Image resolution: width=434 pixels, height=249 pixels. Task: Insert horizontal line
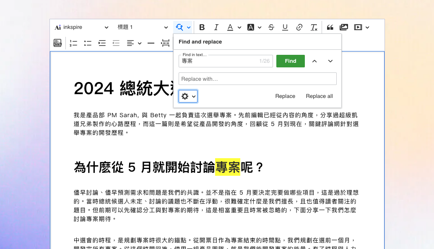151,43
